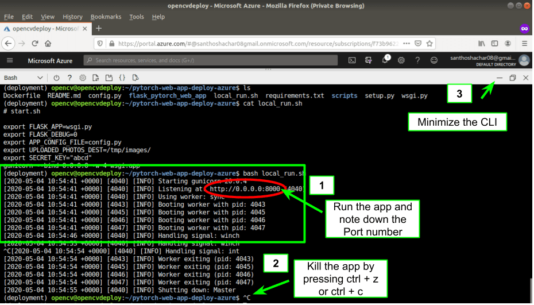Screen dimensions: 534x305
Task: Minimize the Cloud Shell pane
Action: 500,78
